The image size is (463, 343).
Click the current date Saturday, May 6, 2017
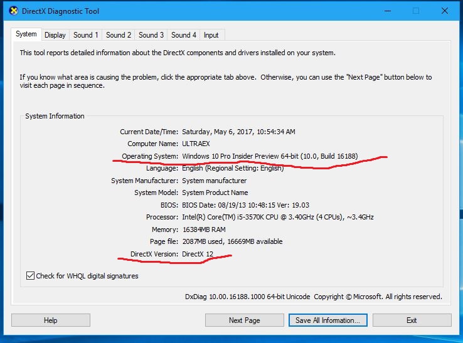click(238, 132)
